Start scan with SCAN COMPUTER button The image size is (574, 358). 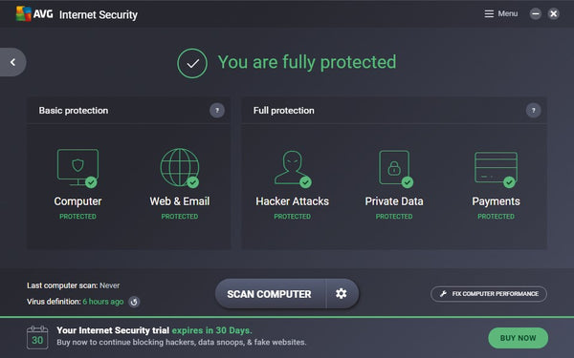coord(270,294)
